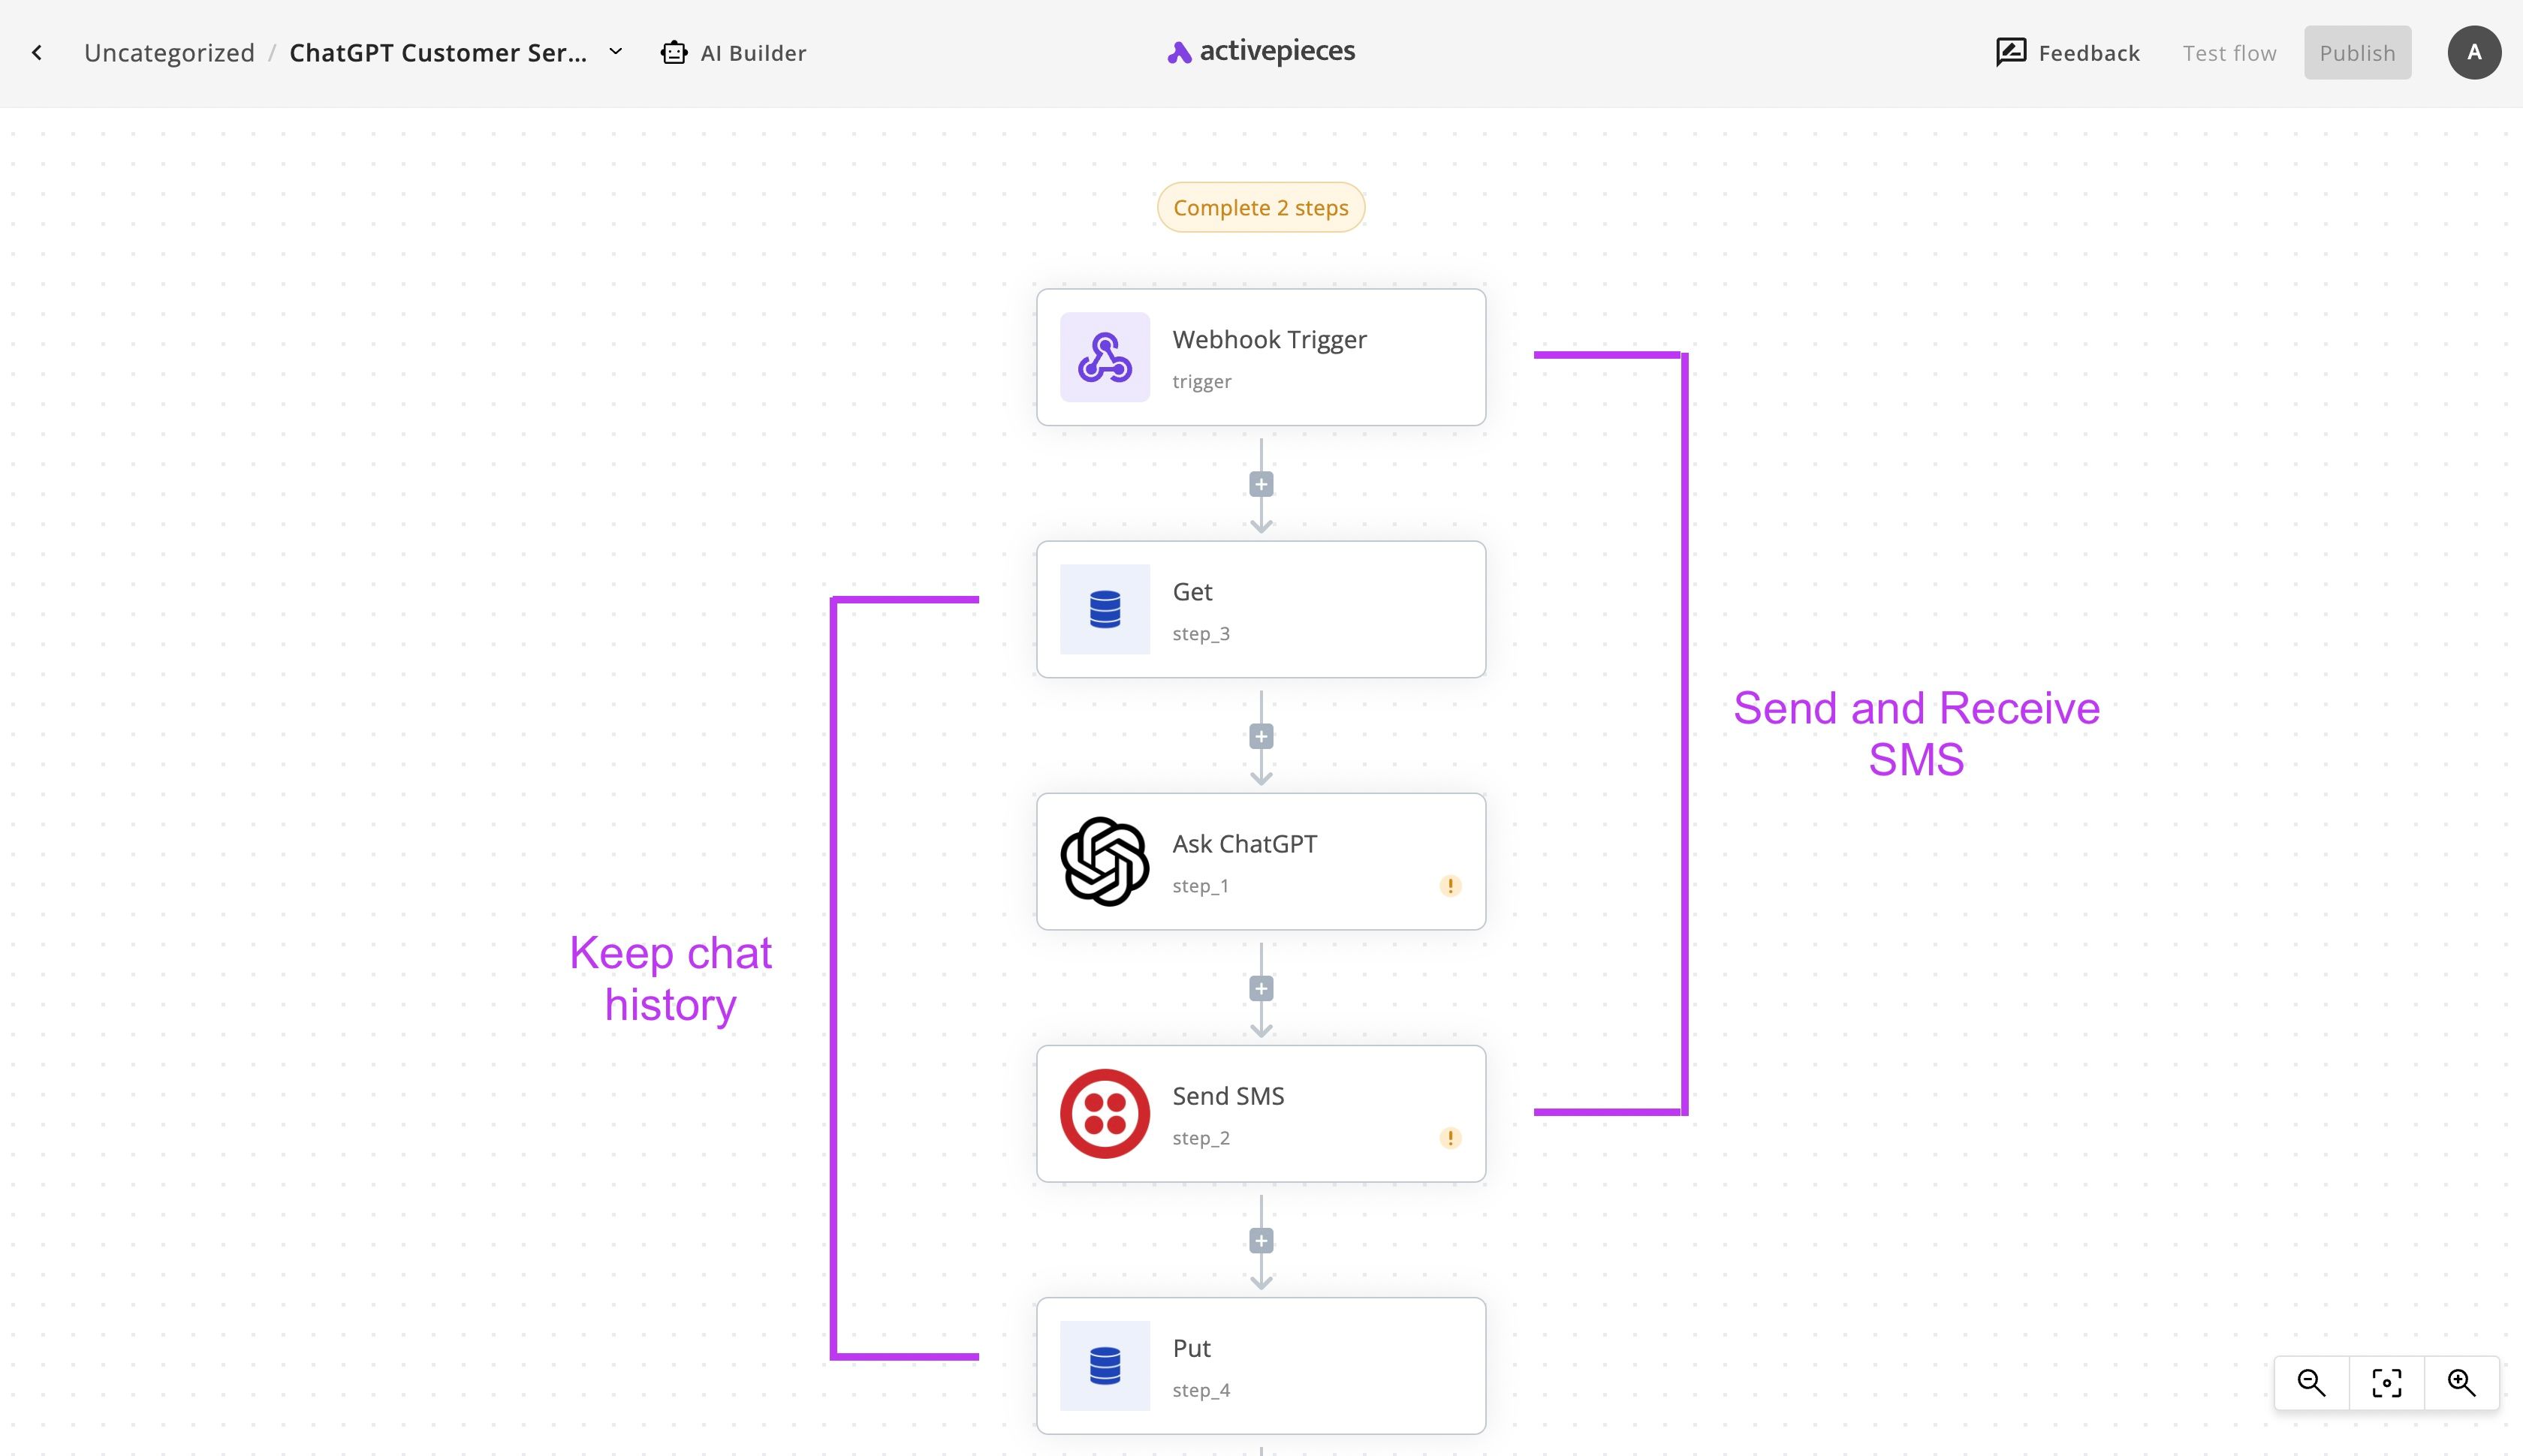
Task: Click the Publish button
Action: point(2357,53)
